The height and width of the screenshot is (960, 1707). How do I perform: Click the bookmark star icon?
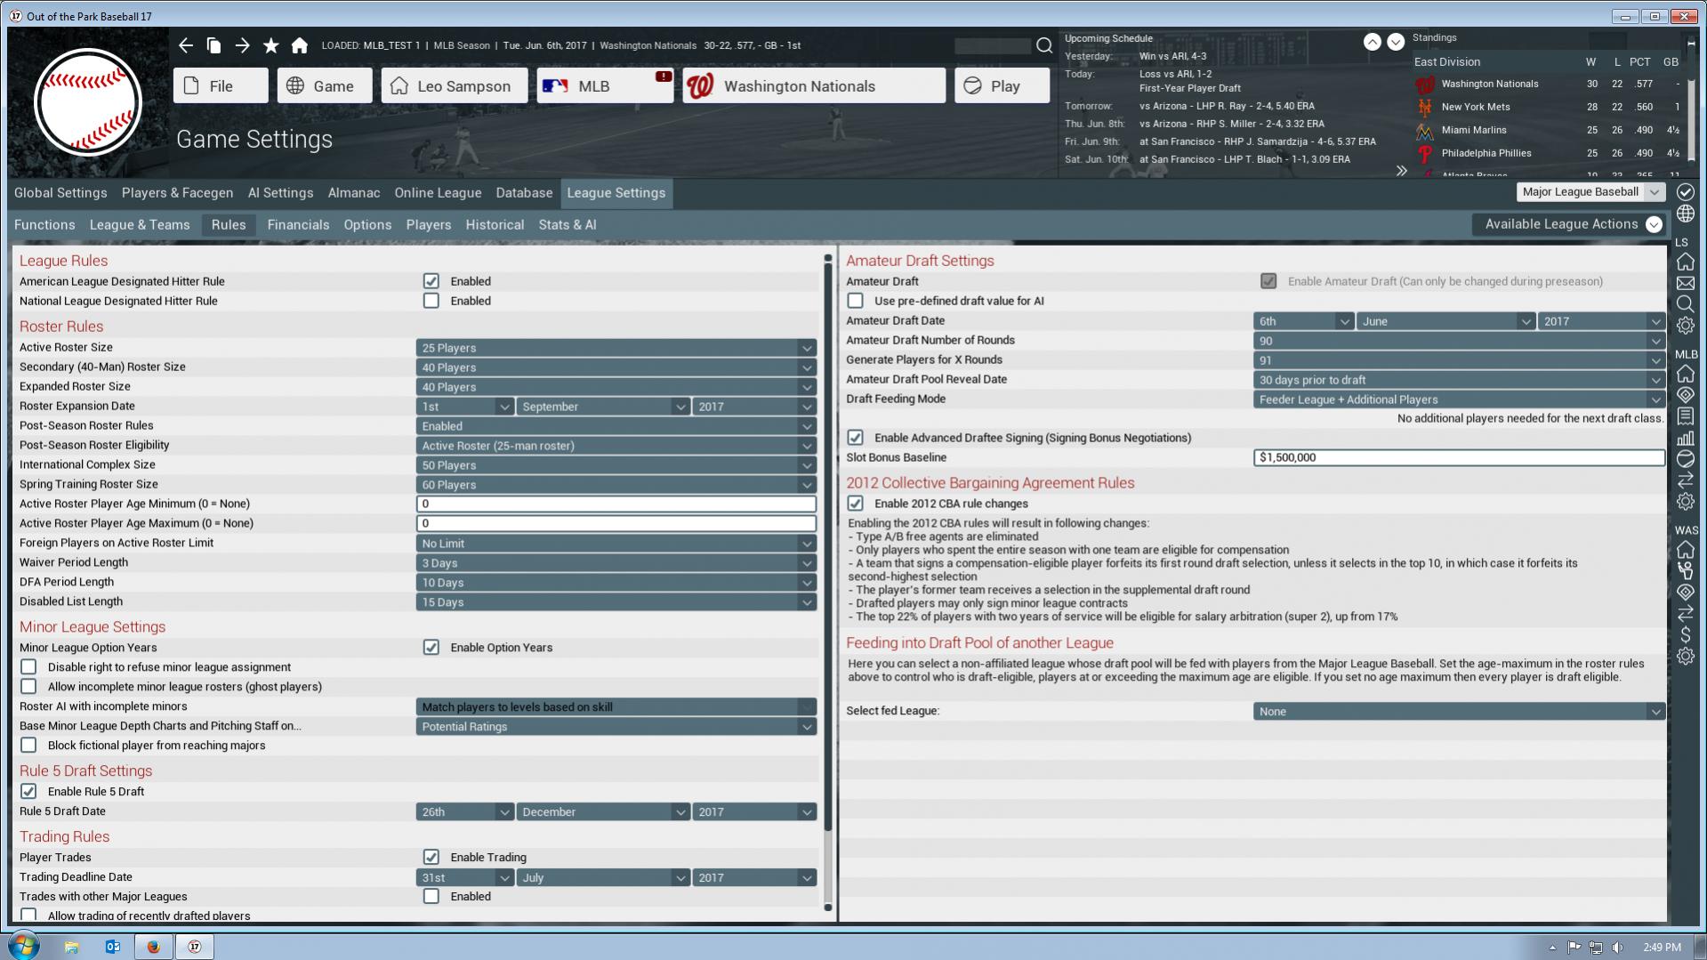[271, 45]
